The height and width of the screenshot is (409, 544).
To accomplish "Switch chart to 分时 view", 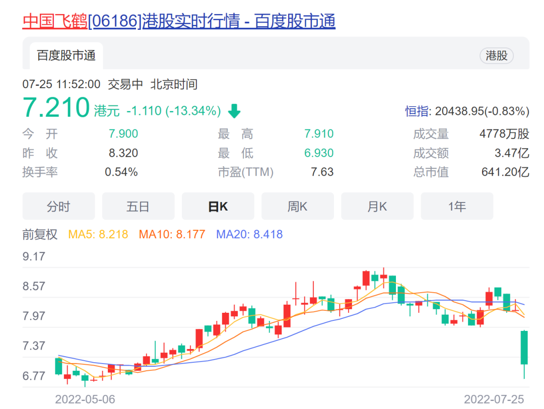I will (x=58, y=207).
